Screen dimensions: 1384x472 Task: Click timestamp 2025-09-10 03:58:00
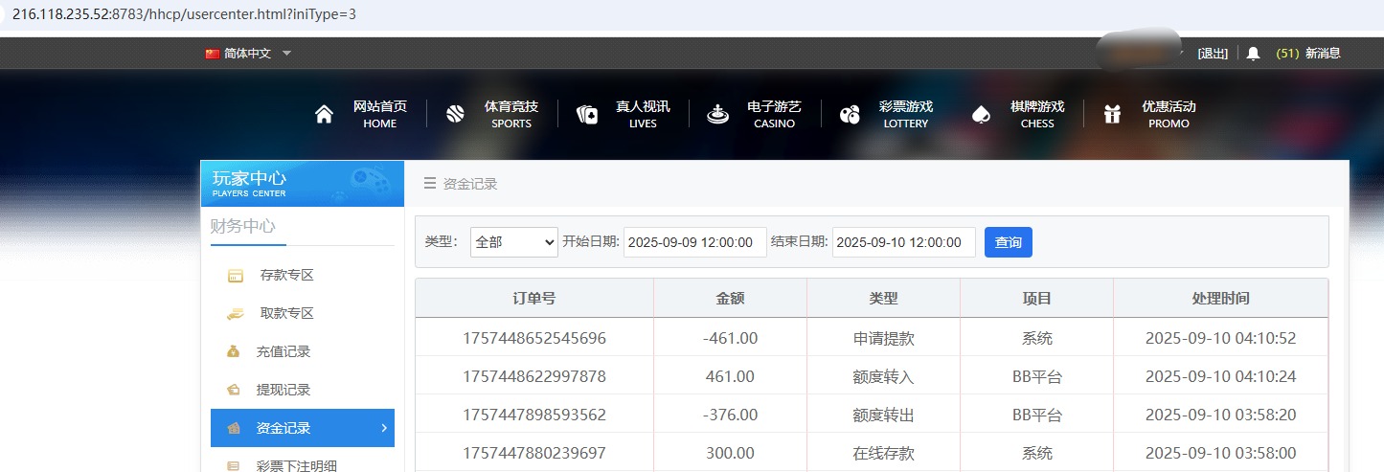coord(1221,453)
